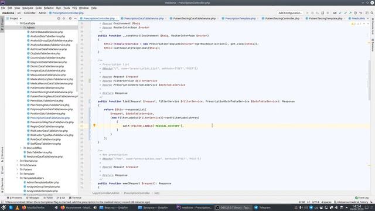The height and width of the screenshot is (211, 375).
Task: Open the Event Log
Action: click(x=362, y=198)
